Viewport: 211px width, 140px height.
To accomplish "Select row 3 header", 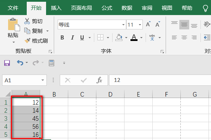I will point(6,118).
